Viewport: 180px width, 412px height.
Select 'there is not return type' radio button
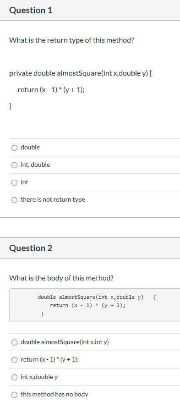pos(14,200)
